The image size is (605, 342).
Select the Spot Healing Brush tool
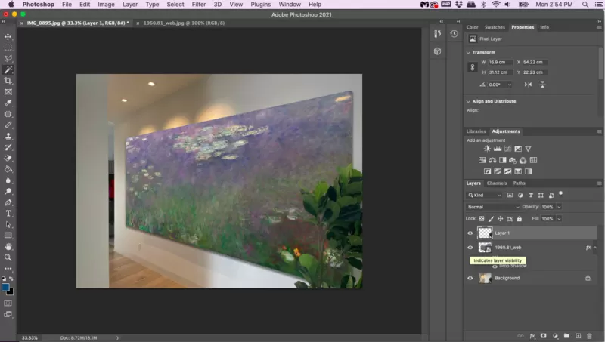(8, 114)
